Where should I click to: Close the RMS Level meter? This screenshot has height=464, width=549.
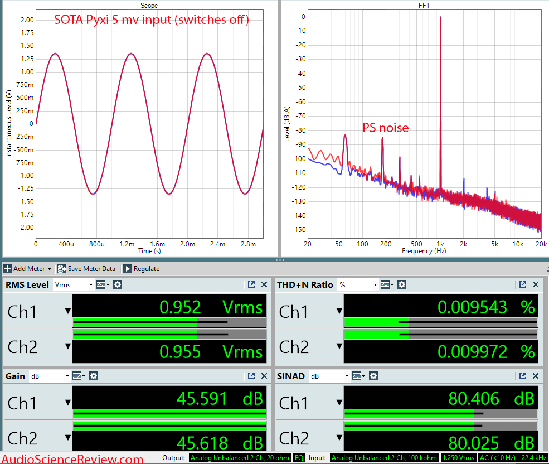point(264,284)
